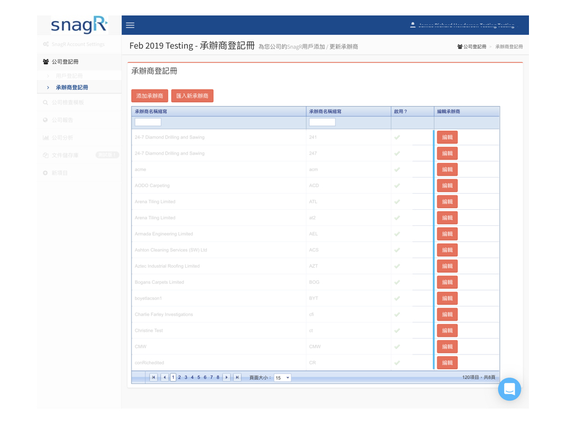Image resolution: width=566 pixels, height=424 pixels.
Task: Select 'Charlie Farley Investigations' name cell
Action: tap(219, 314)
